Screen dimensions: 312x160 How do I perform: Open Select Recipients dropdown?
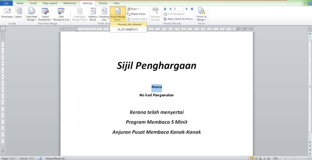45,14
